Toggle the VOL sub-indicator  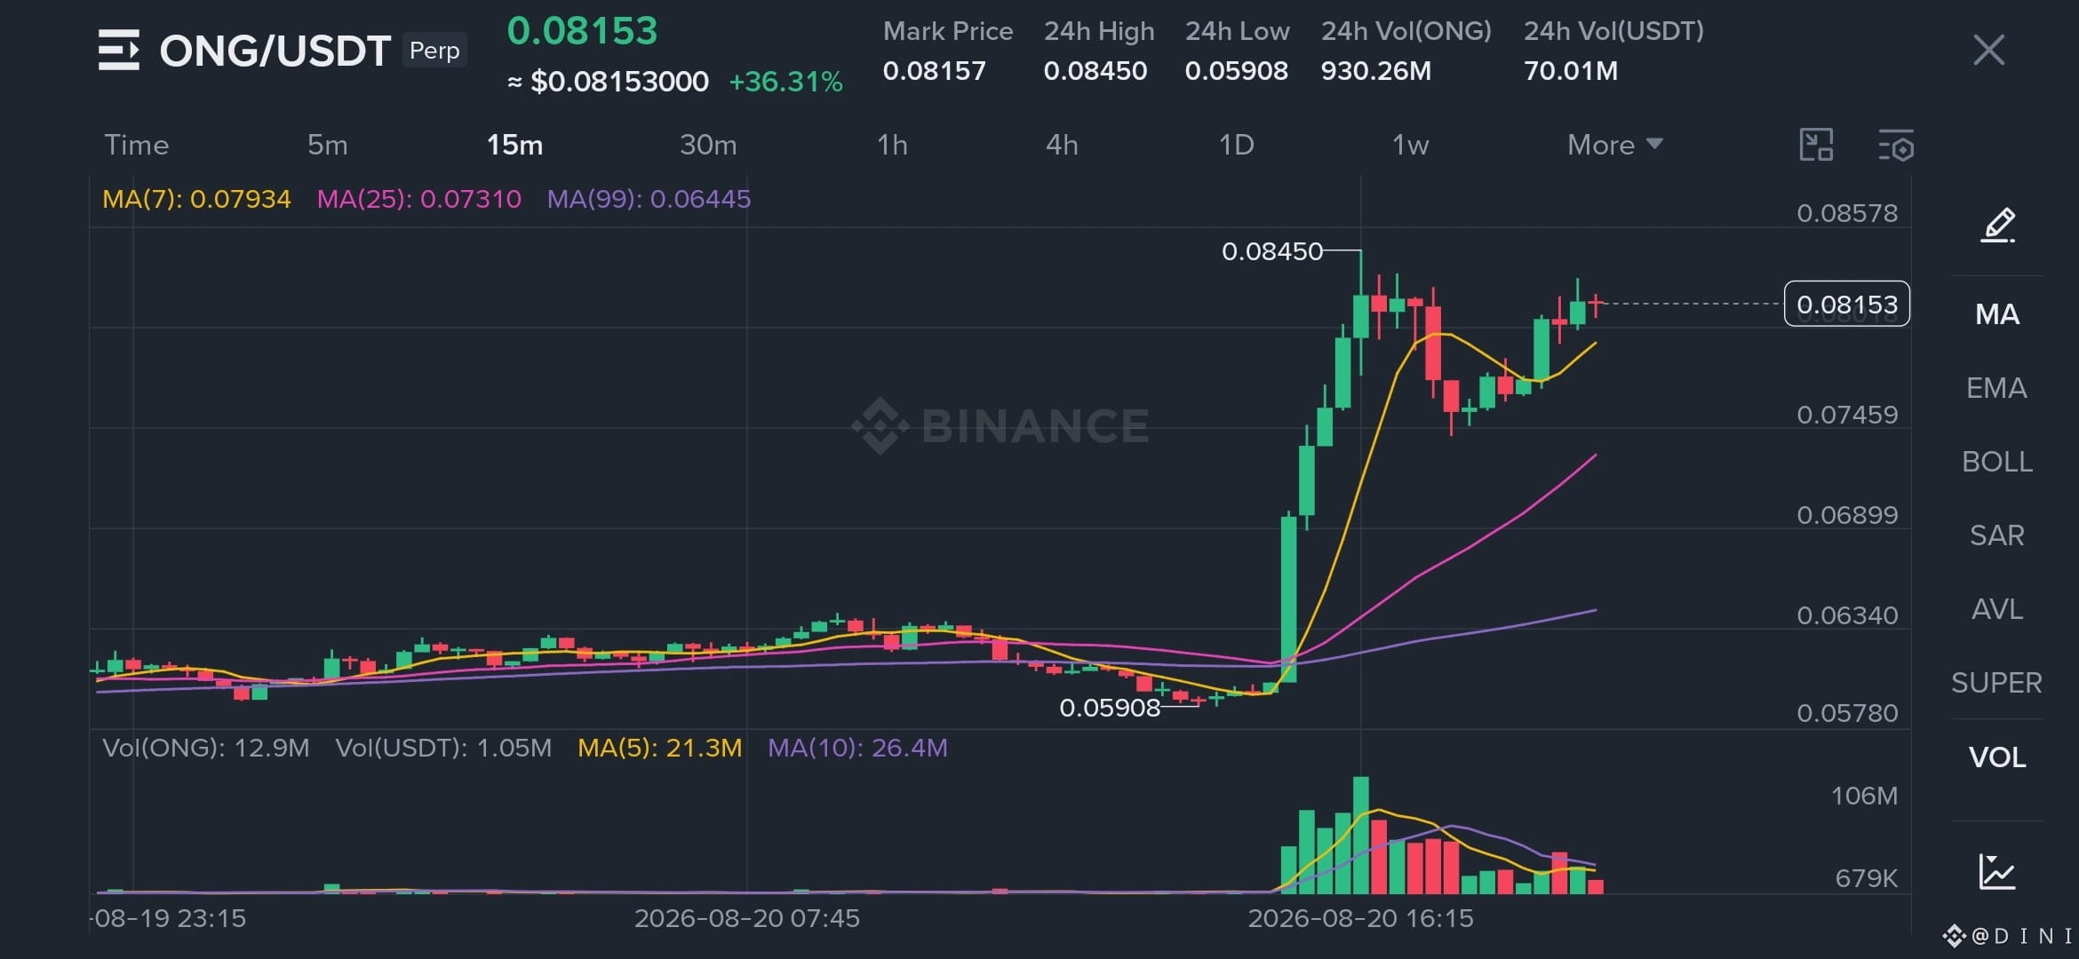tap(1997, 757)
